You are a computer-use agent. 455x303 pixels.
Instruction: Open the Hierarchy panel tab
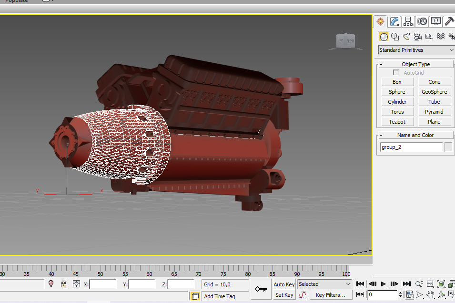[407, 21]
